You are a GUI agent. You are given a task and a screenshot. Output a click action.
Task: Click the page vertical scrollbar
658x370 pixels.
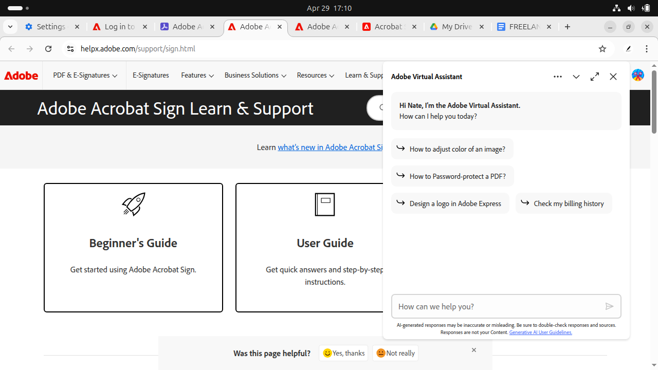pyautogui.click(x=654, y=102)
